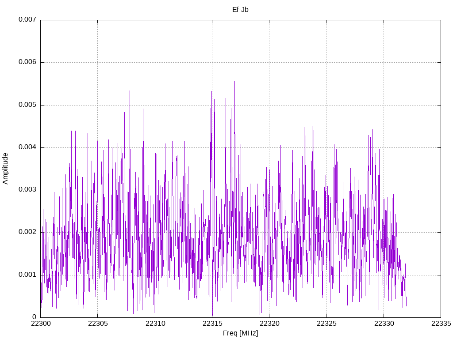The image size is (453, 339).
Task: Click the y-axis tick label 0.004
Action: tap(27, 147)
